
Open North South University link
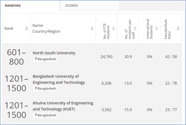pos(54,53)
